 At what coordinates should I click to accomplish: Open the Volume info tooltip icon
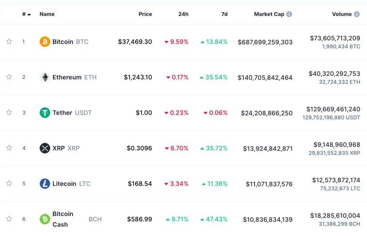click(357, 14)
